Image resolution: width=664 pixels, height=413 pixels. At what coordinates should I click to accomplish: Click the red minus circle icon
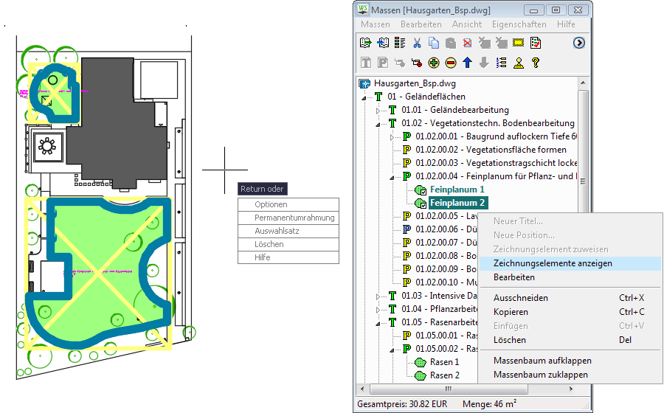[x=451, y=63]
